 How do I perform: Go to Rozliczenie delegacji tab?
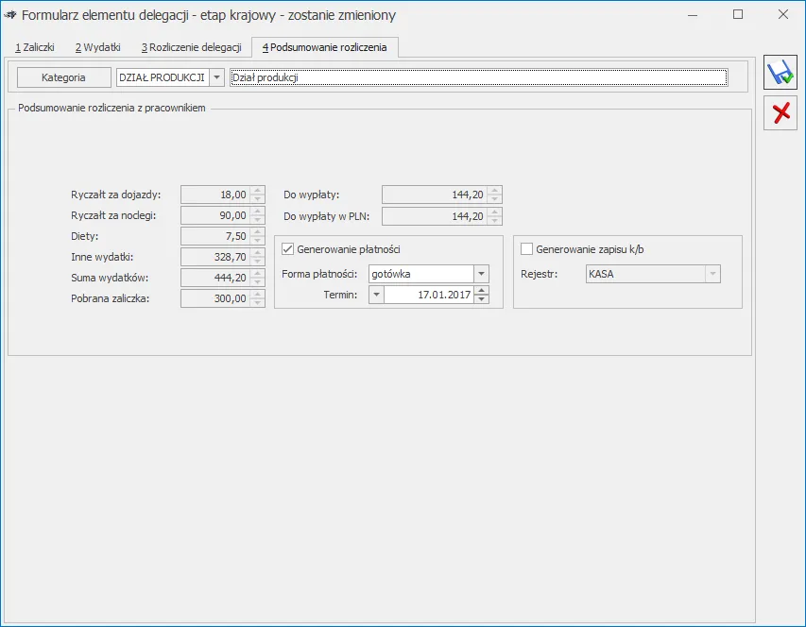[191, 46]
